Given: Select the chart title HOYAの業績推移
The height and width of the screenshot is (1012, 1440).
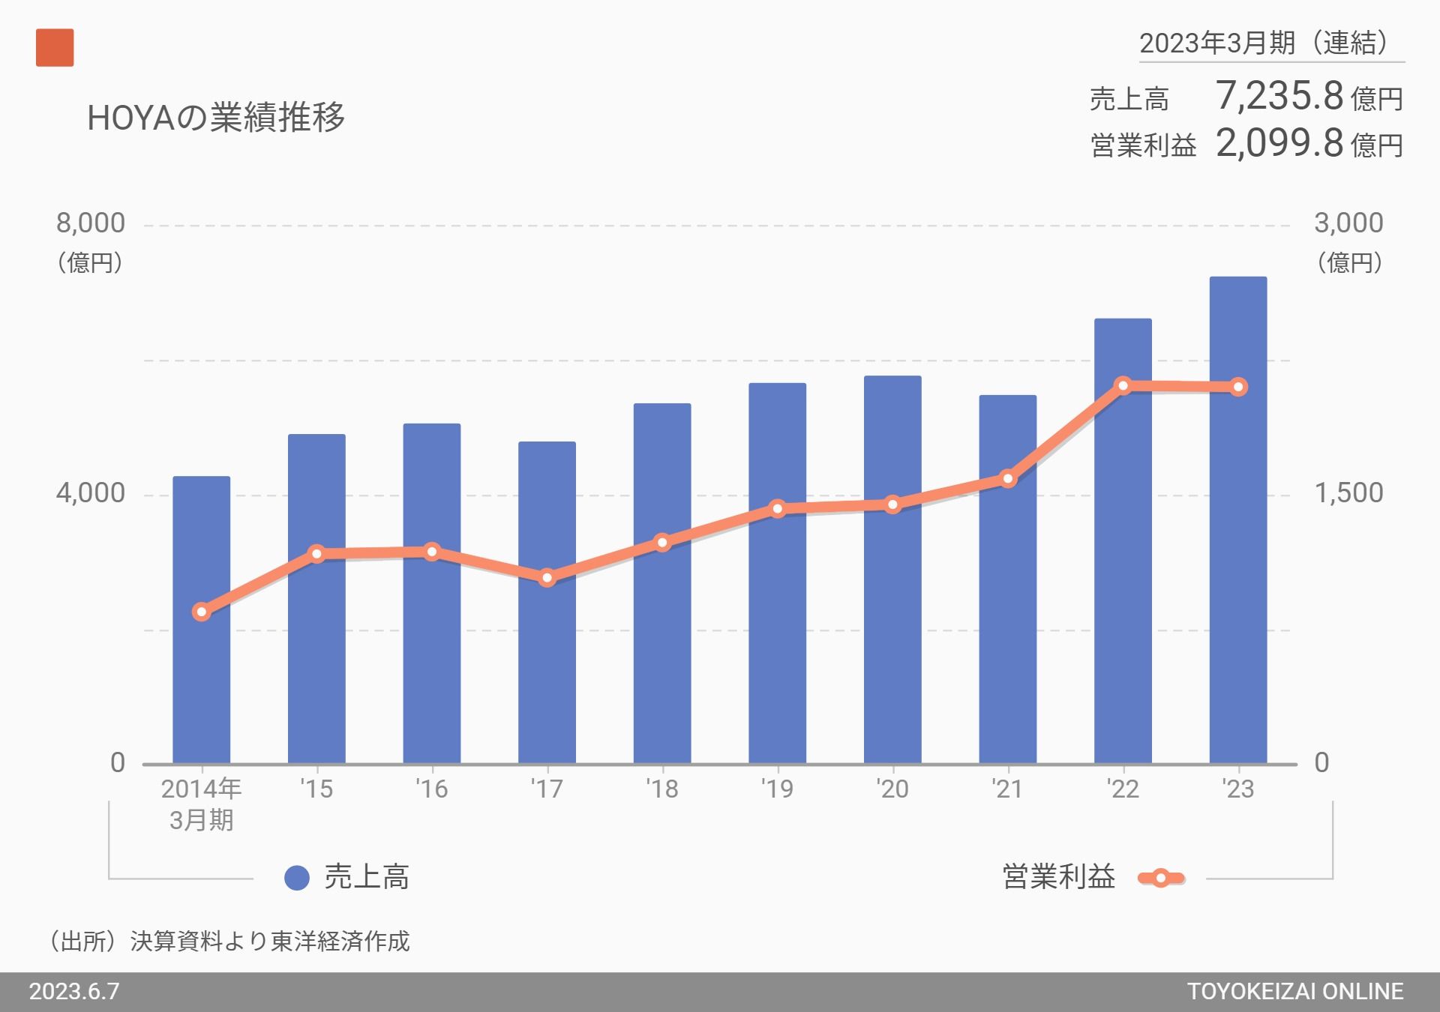Looking at the screenshot, I should click(x=216, y=118).
